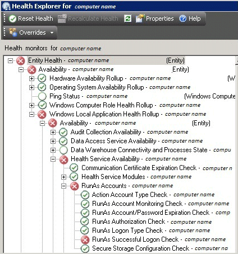
Task: Click green check icon of Data Access Service Availability
Action: click(63, 141)
